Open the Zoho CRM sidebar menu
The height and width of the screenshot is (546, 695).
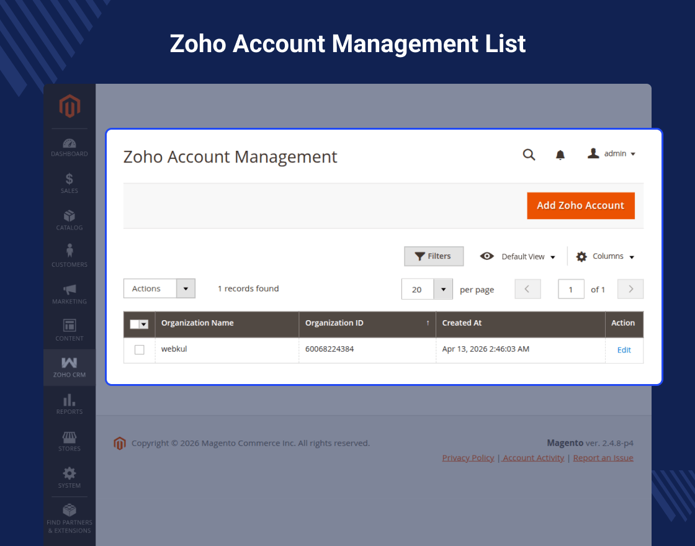69,367
